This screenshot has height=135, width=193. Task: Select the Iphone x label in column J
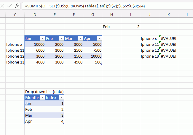149,38
